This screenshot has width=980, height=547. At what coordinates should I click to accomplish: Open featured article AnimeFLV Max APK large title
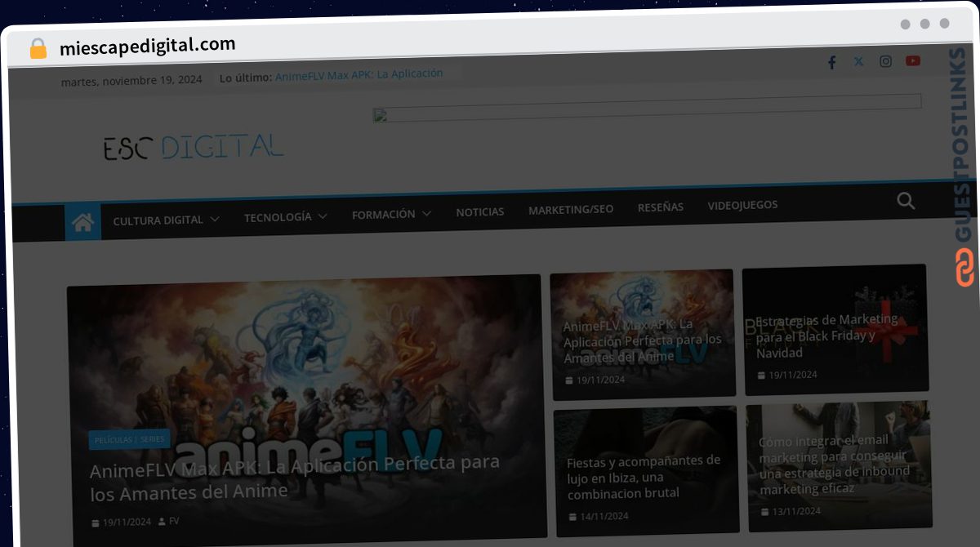(x=295, y=478)
